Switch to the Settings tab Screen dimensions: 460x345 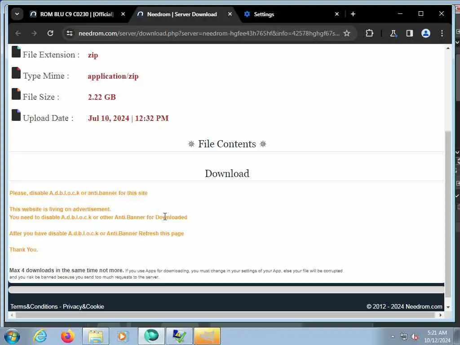(264, 14)
